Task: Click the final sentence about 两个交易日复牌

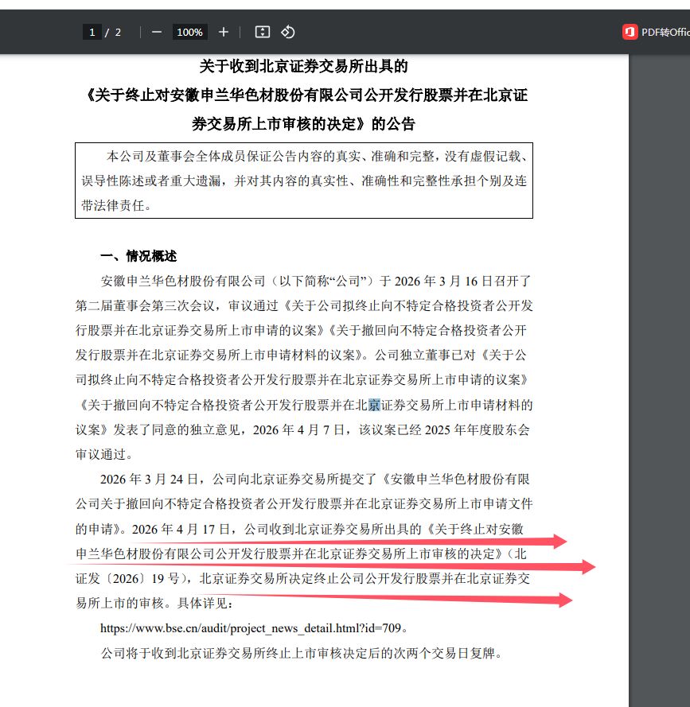Action: tap(299, 654)
